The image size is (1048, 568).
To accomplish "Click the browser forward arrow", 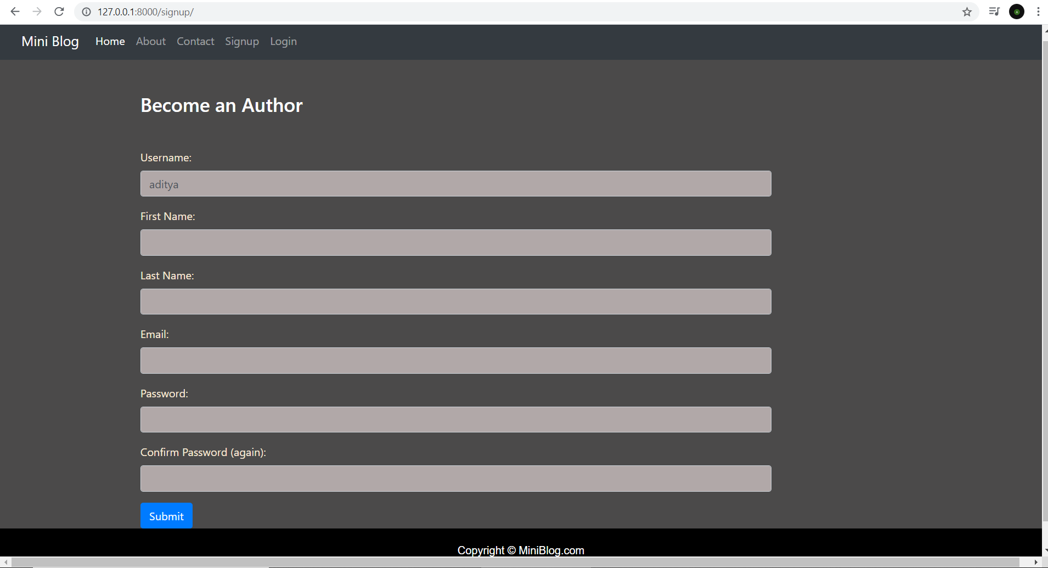I will coord(37,12).
